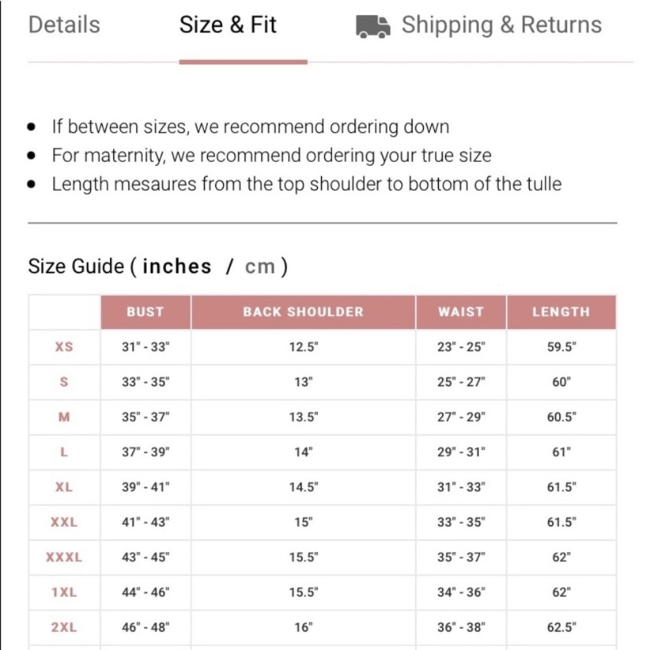
Task: Select the M size row label
Action: (64, 417)
